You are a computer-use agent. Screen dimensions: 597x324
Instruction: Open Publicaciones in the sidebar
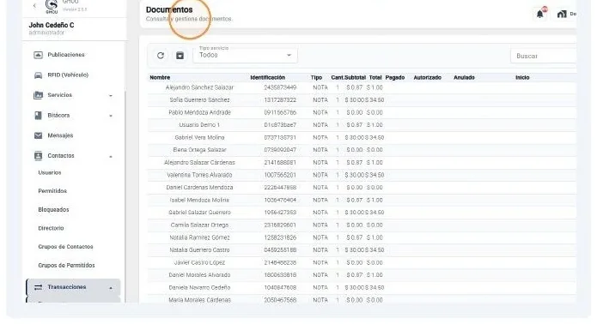pyautogui.click(x=66, y=55)
